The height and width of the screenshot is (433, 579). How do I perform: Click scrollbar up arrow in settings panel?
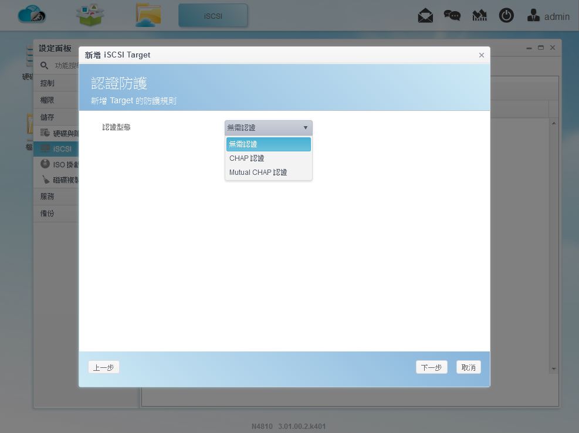point(554,123)
